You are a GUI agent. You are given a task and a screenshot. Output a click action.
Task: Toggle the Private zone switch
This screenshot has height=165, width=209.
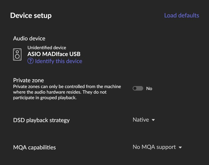(138, 88)
